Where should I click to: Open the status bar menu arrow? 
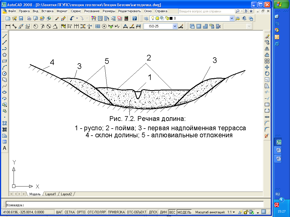tap(258, 213)
